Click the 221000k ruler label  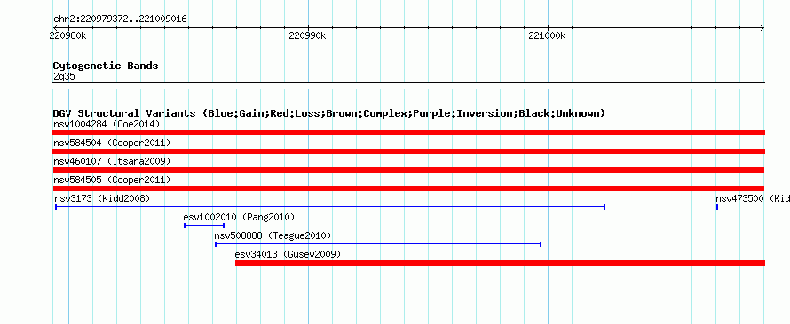point(547,35)
